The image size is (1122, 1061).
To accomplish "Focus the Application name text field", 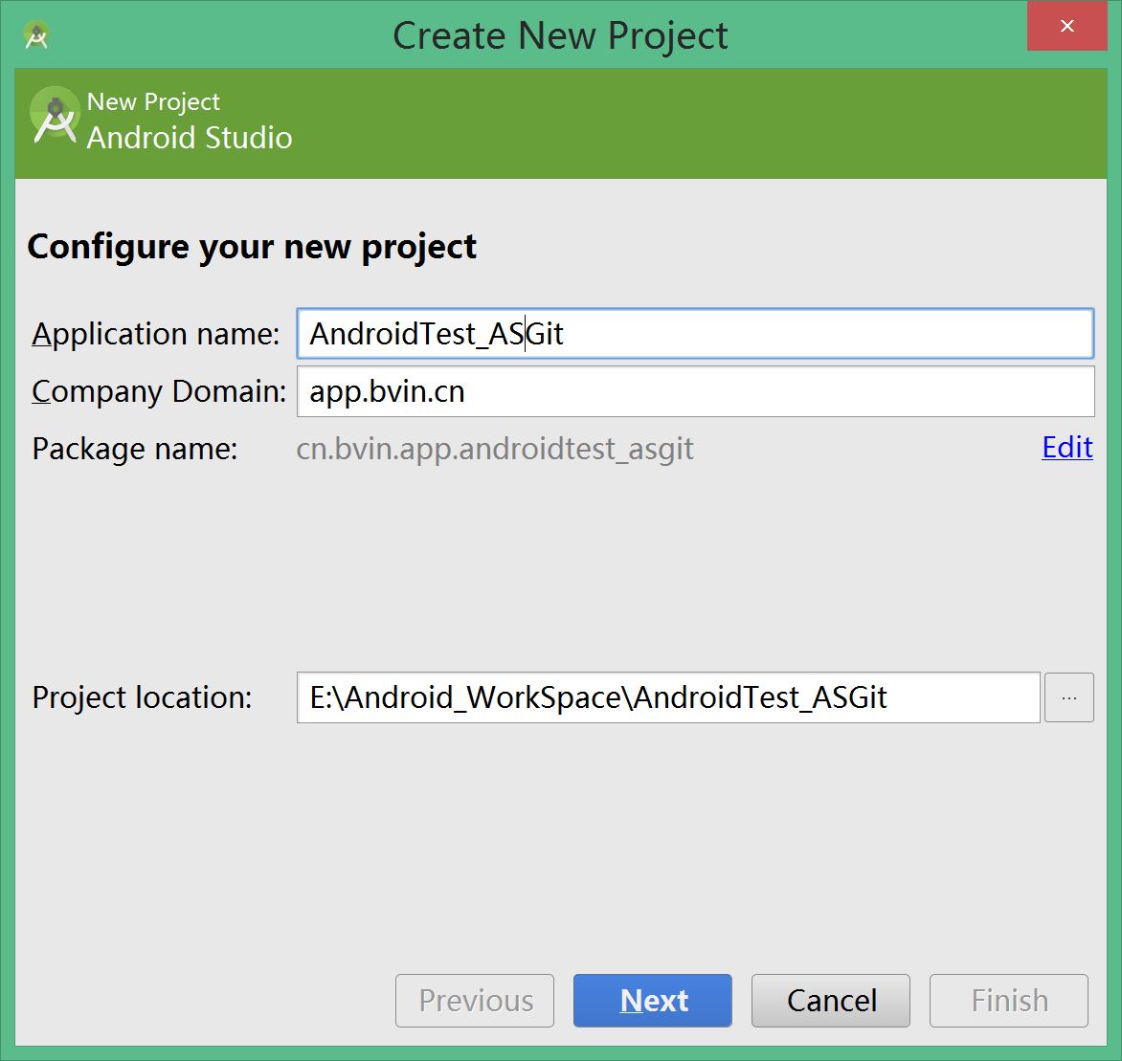I will (x=694, y=334).
